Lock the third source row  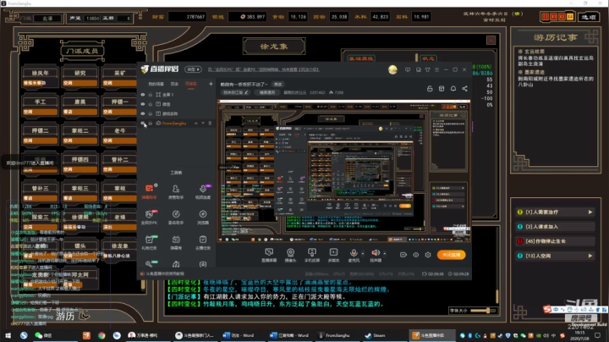pyautogui.click(x=151, y=113)
